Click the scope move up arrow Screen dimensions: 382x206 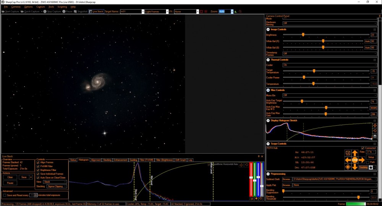355,153
